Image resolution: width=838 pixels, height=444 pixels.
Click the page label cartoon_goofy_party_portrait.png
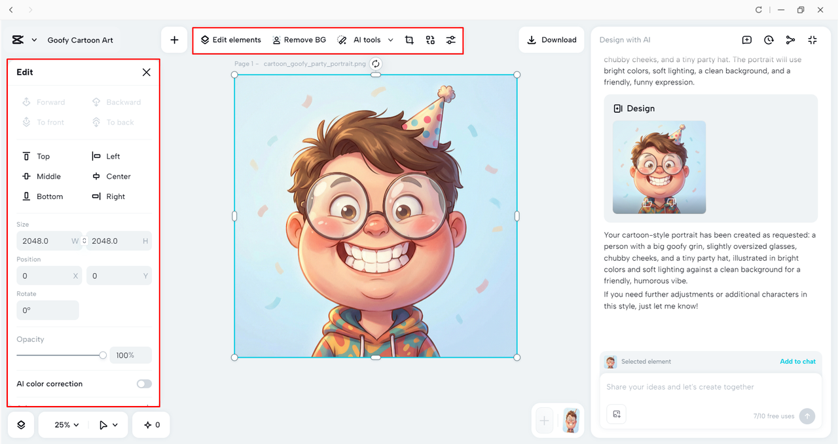point(315,64)
